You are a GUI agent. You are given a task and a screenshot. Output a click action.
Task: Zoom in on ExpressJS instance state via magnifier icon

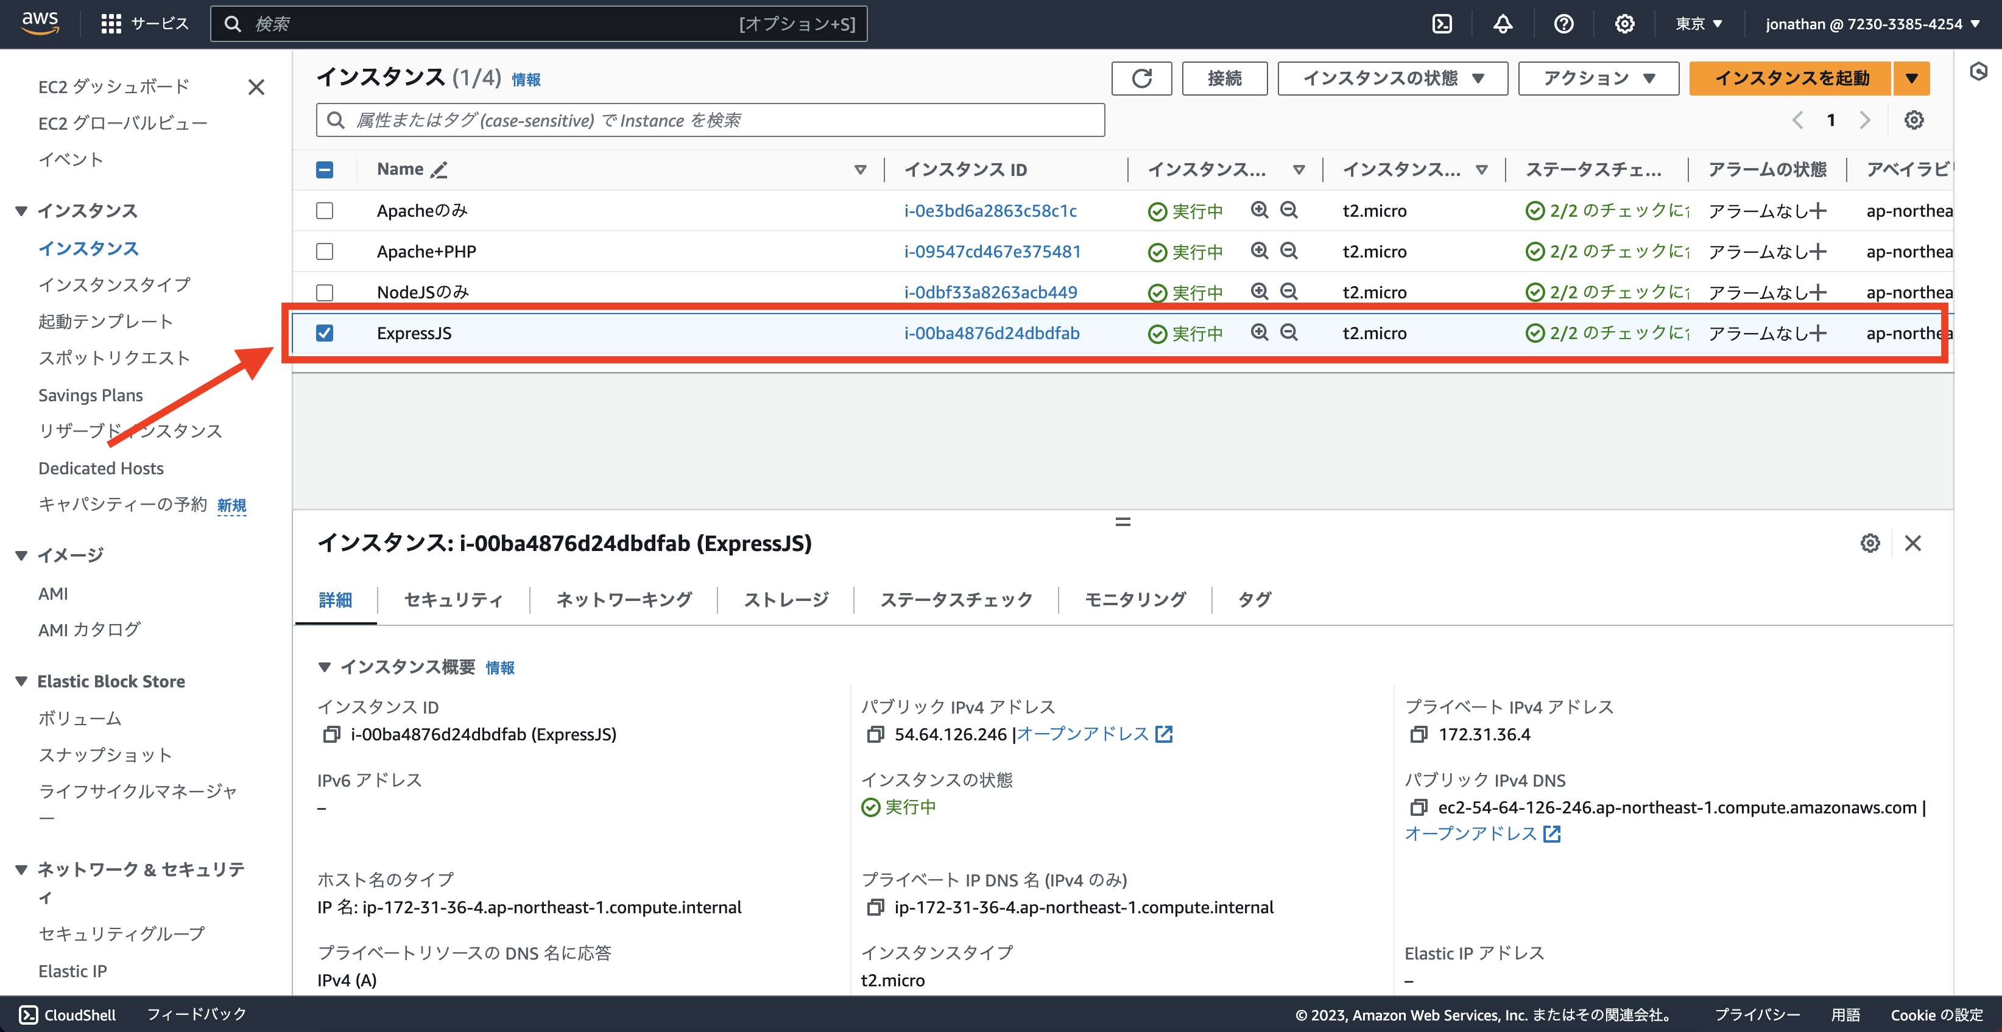[1258, 332]
